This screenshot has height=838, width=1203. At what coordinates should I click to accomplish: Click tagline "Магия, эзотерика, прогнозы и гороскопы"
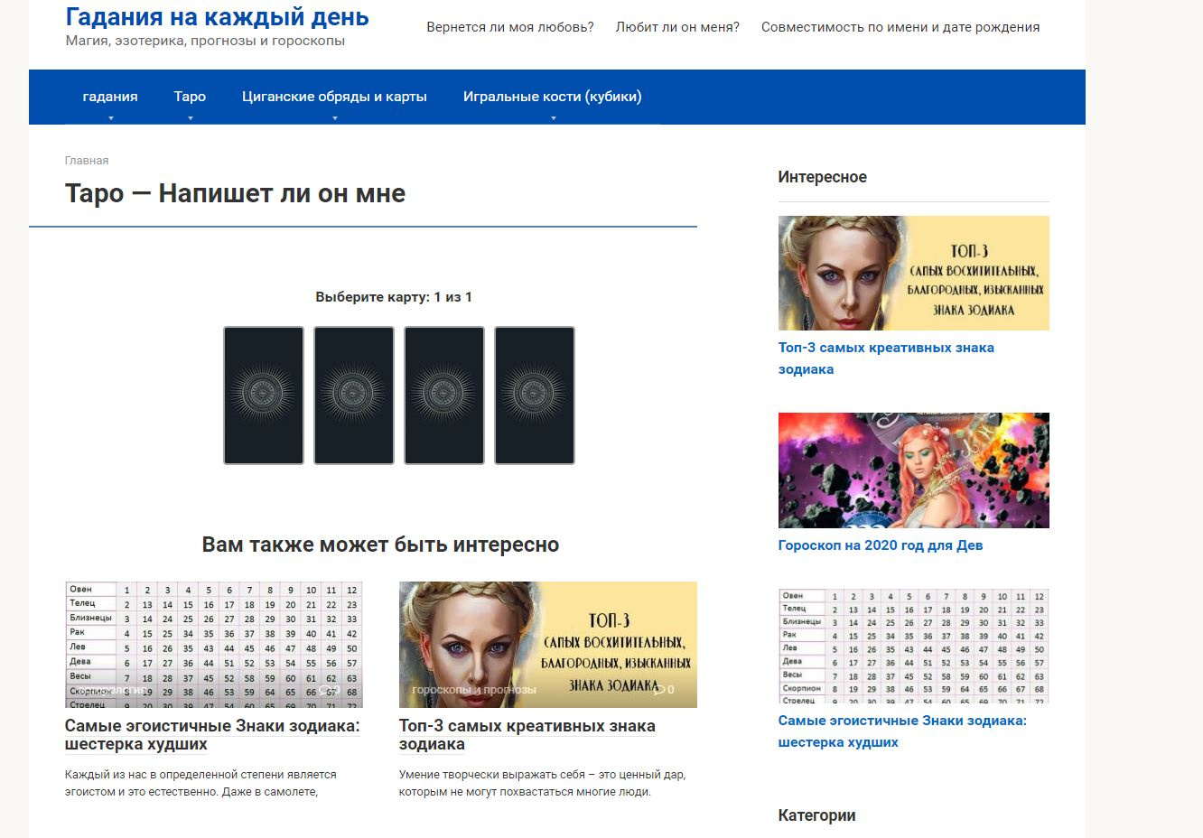point(205,41)
